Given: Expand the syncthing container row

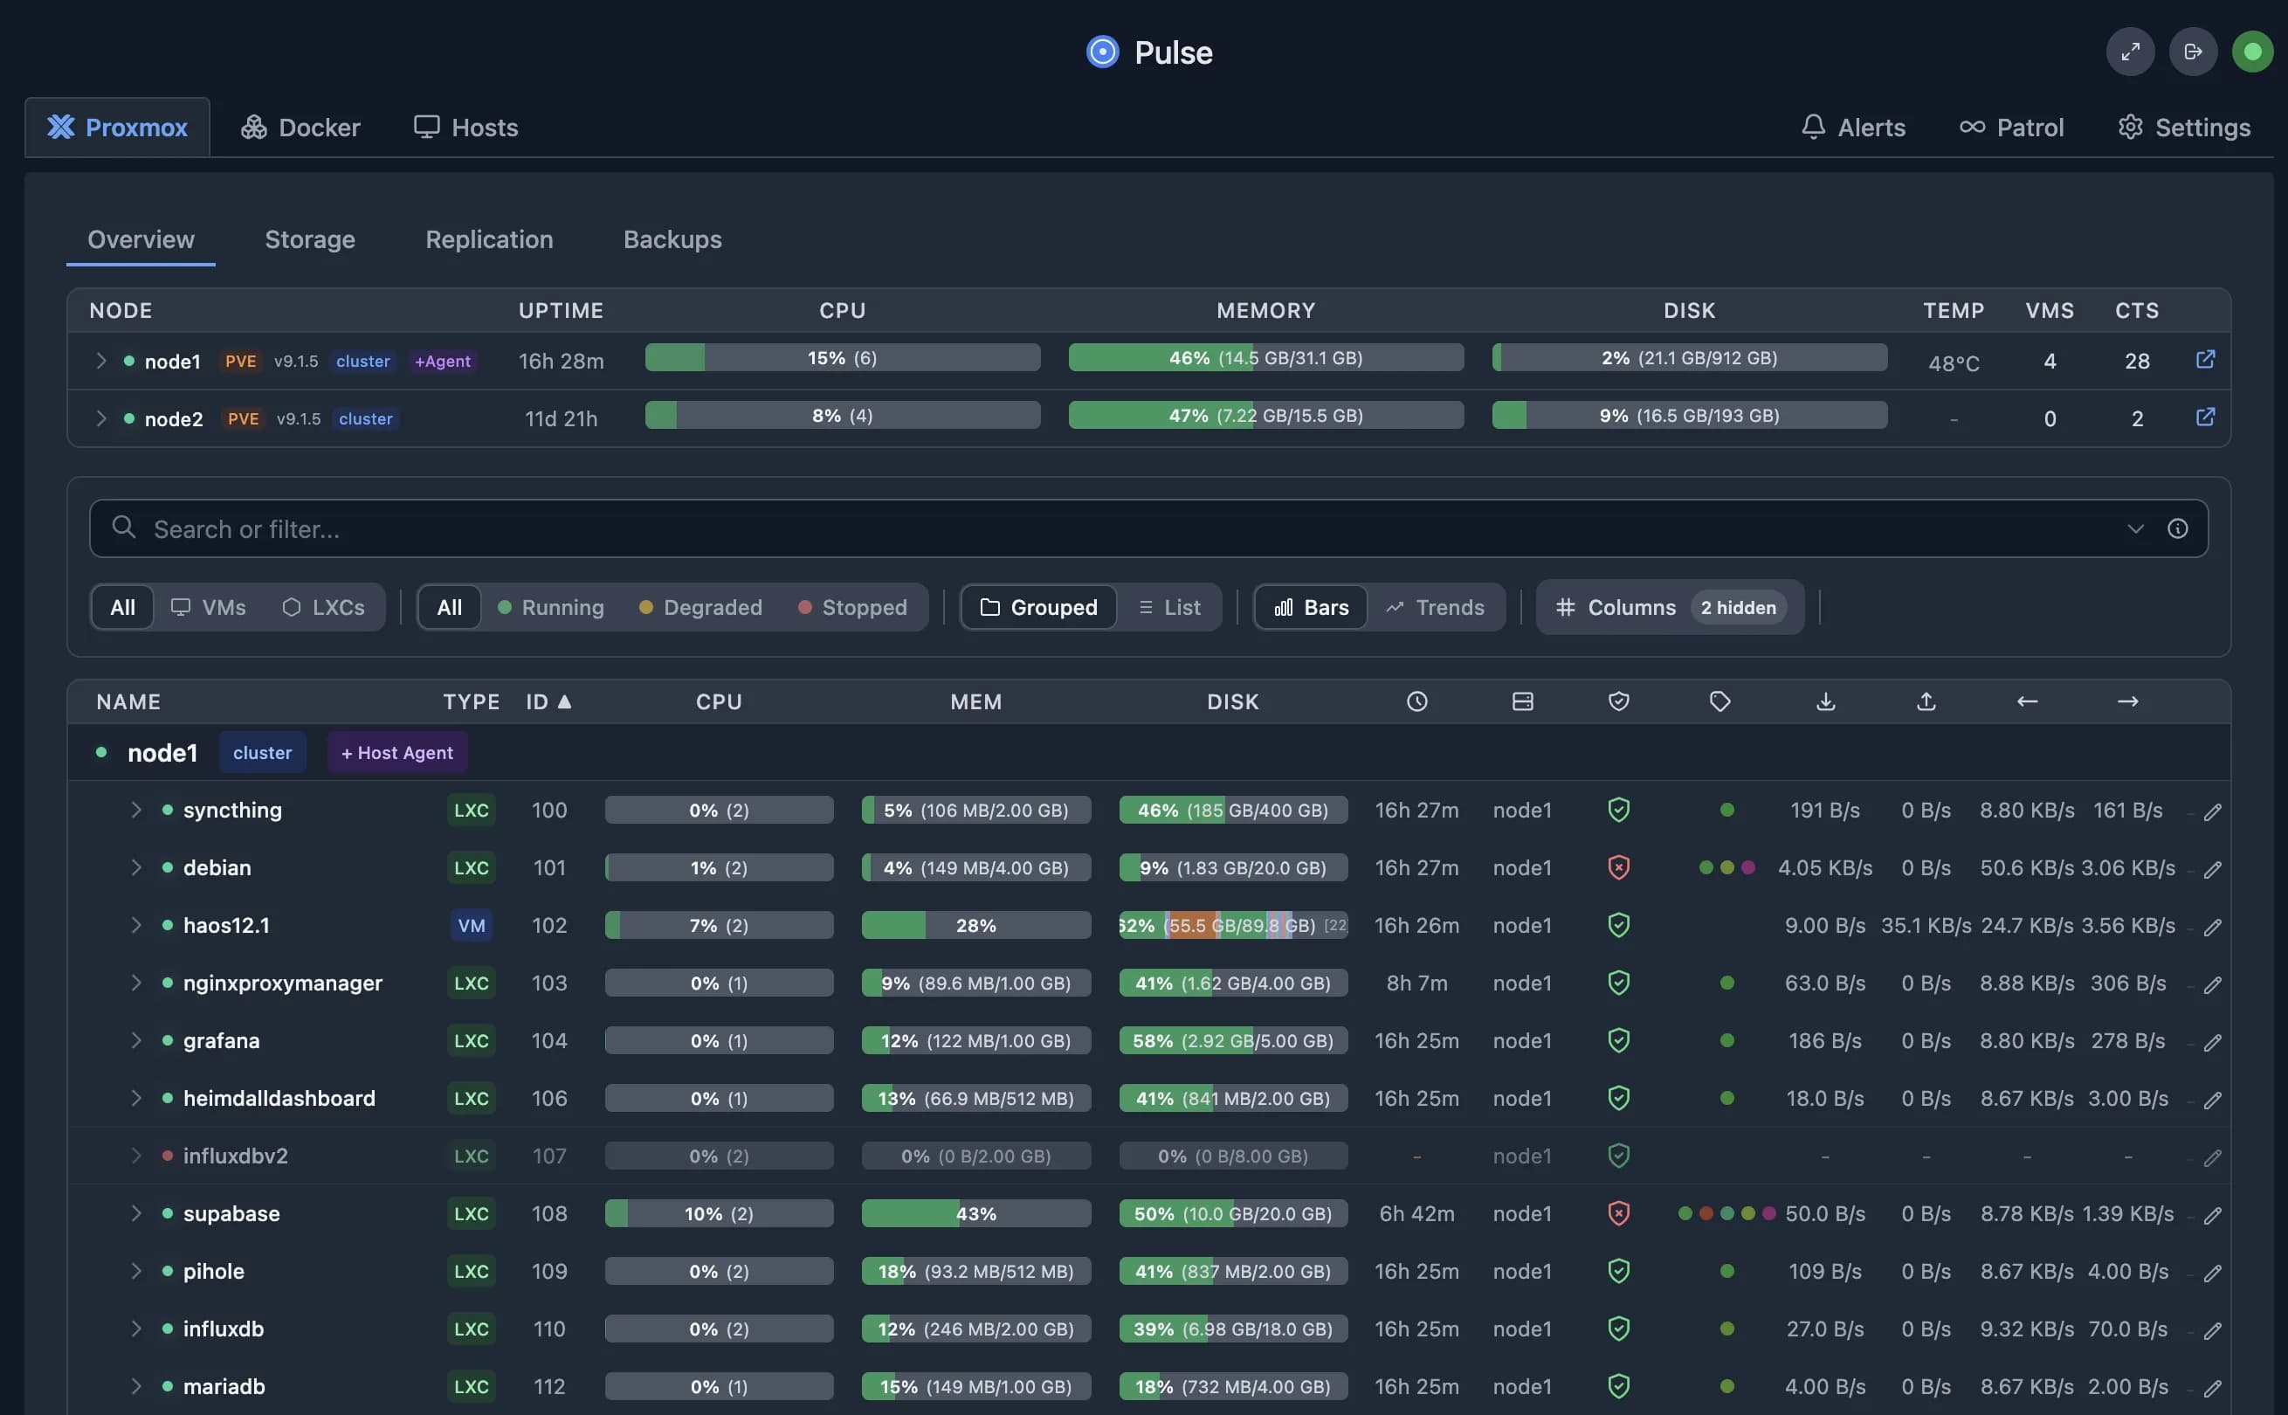Looking at the screenshot, I should pyautogui.click(x=136, y=810).
